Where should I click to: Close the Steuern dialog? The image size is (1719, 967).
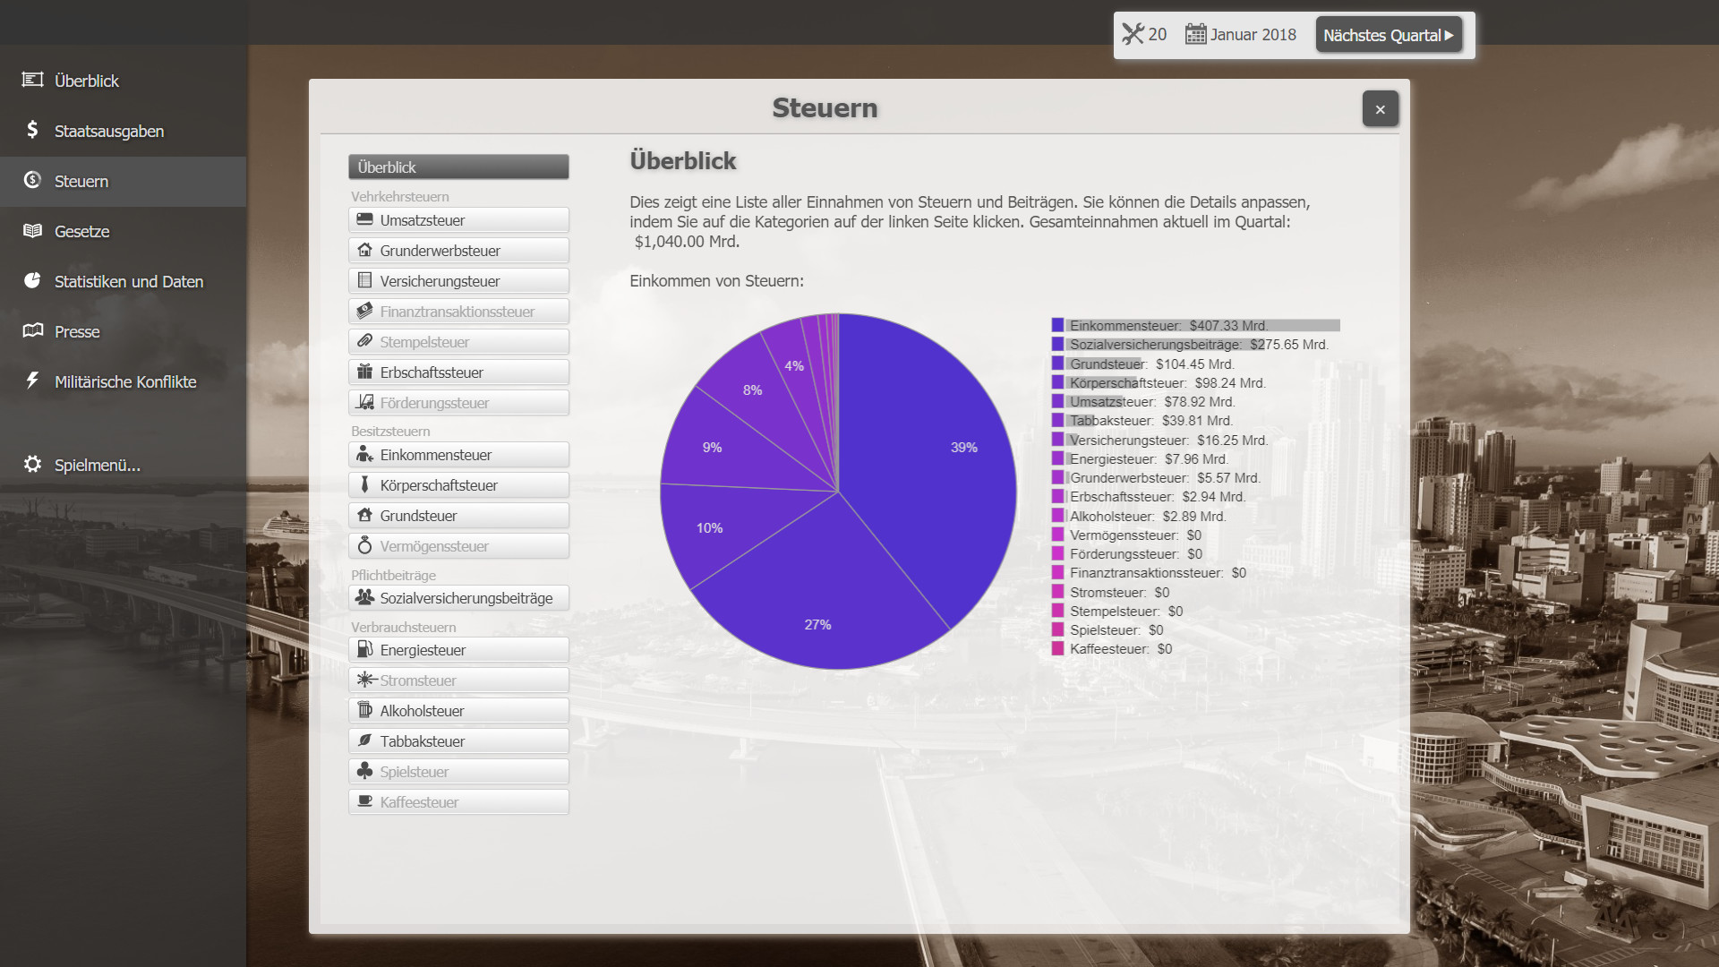tap(1380, 109)
